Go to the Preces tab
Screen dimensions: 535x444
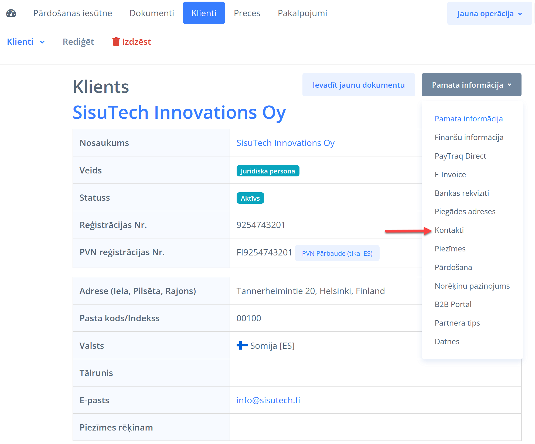[247, 13]
